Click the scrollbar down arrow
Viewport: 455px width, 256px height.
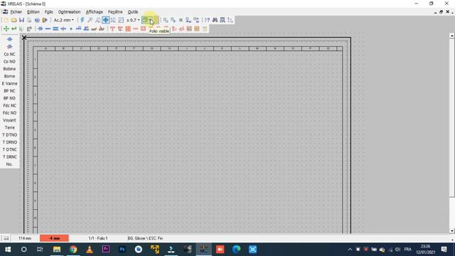(x=452, y=230)
